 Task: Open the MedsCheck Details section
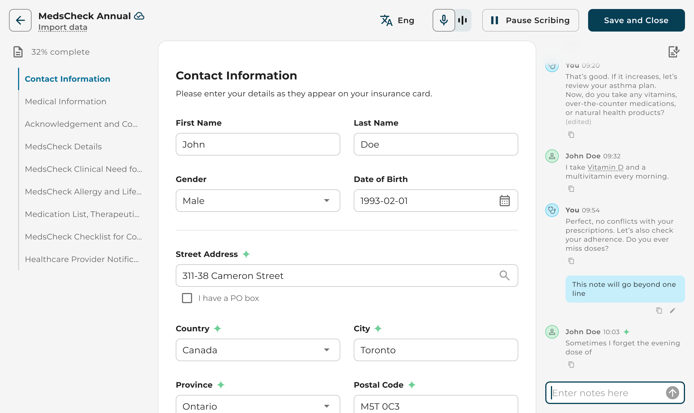63,146
